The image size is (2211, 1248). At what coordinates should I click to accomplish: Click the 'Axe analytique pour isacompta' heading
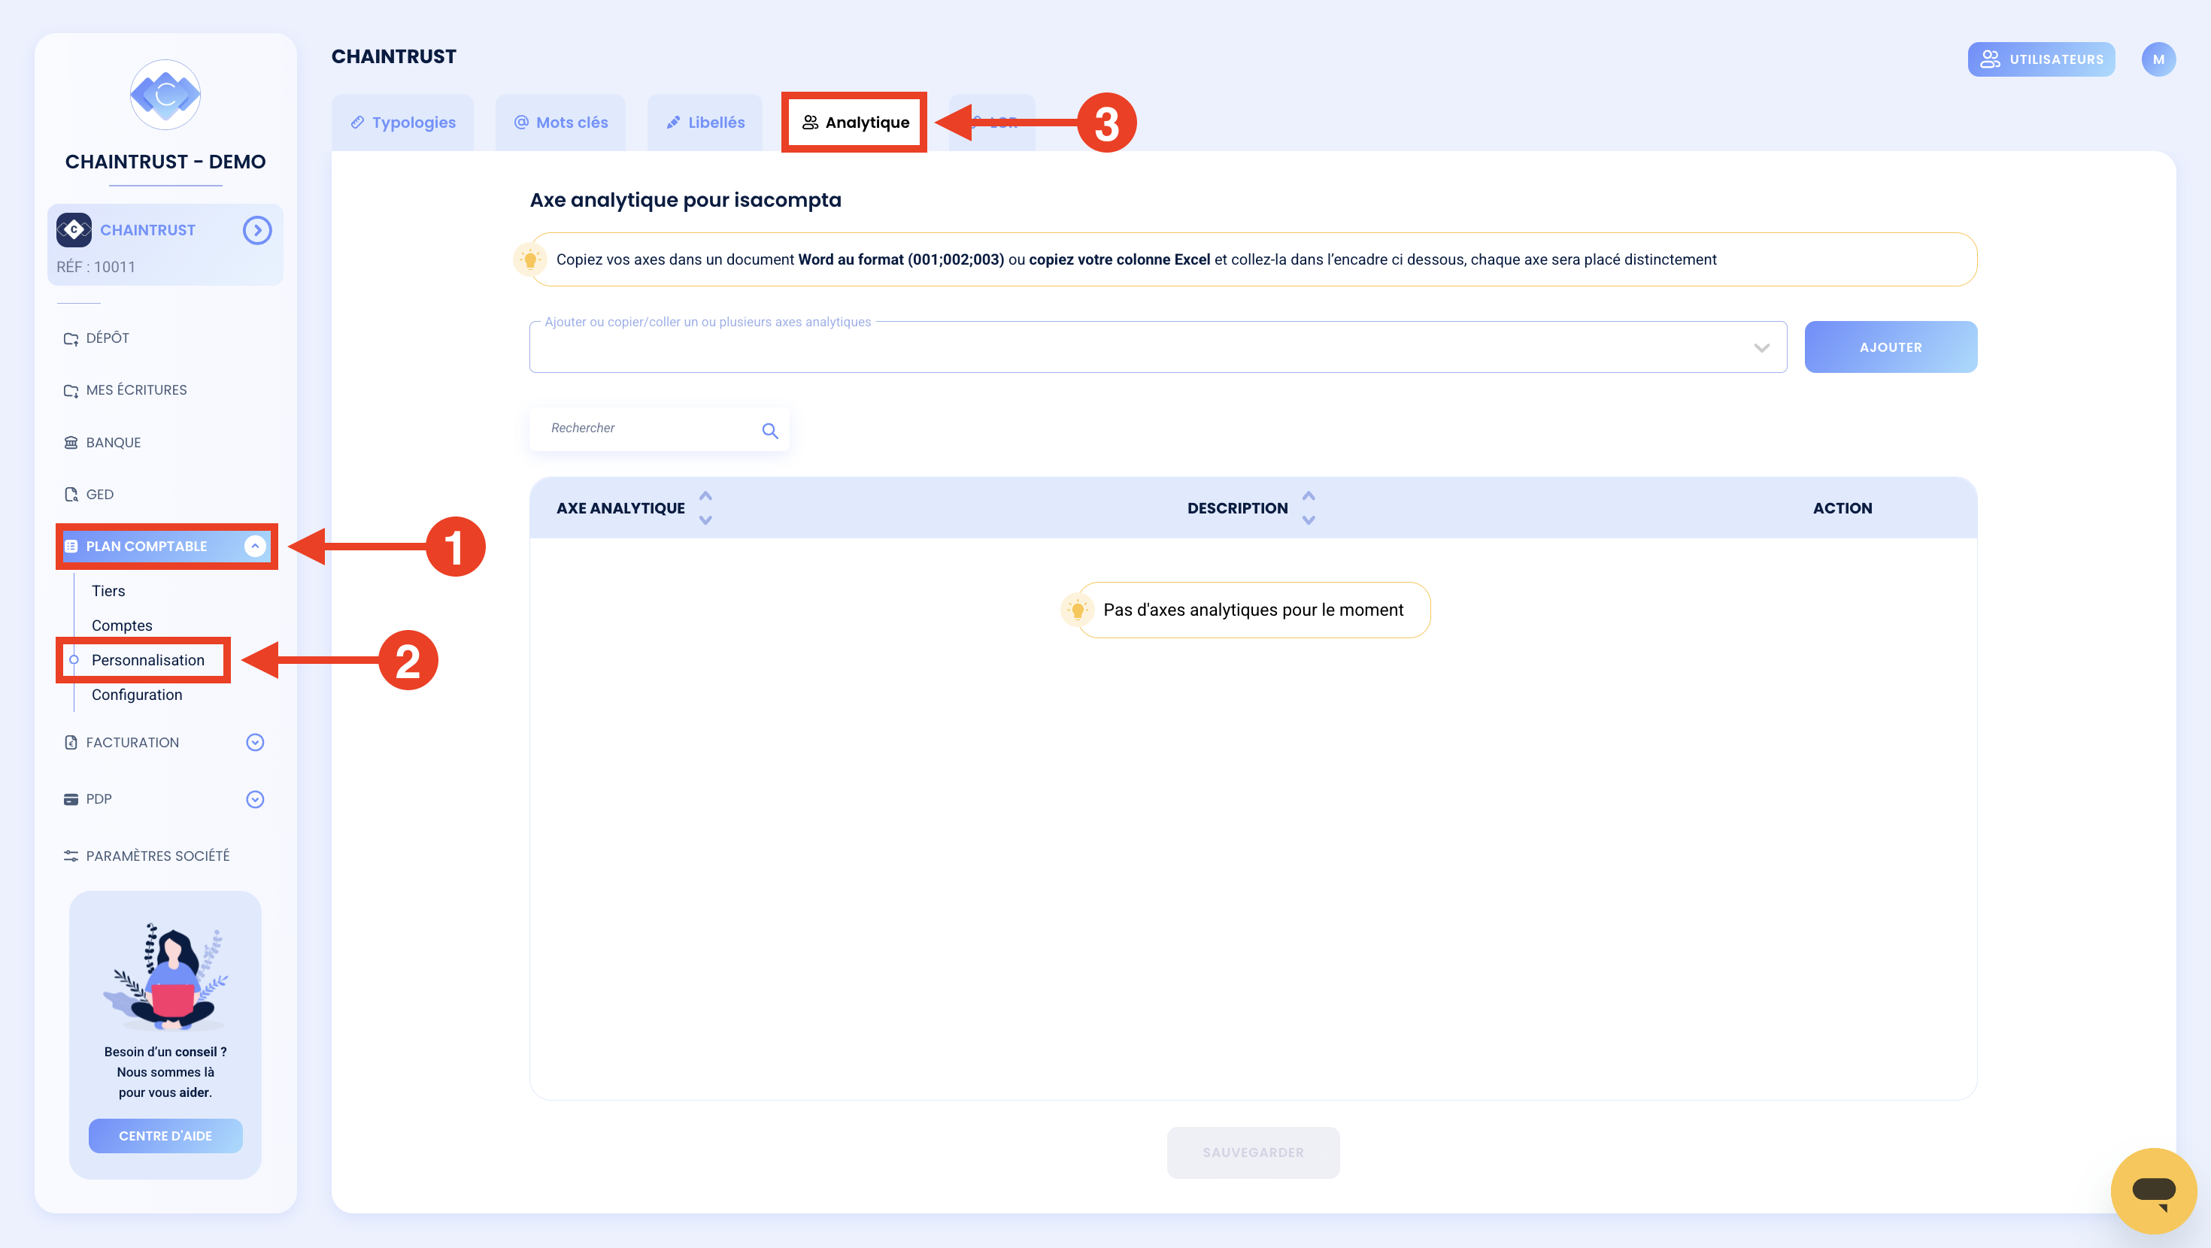686,200
